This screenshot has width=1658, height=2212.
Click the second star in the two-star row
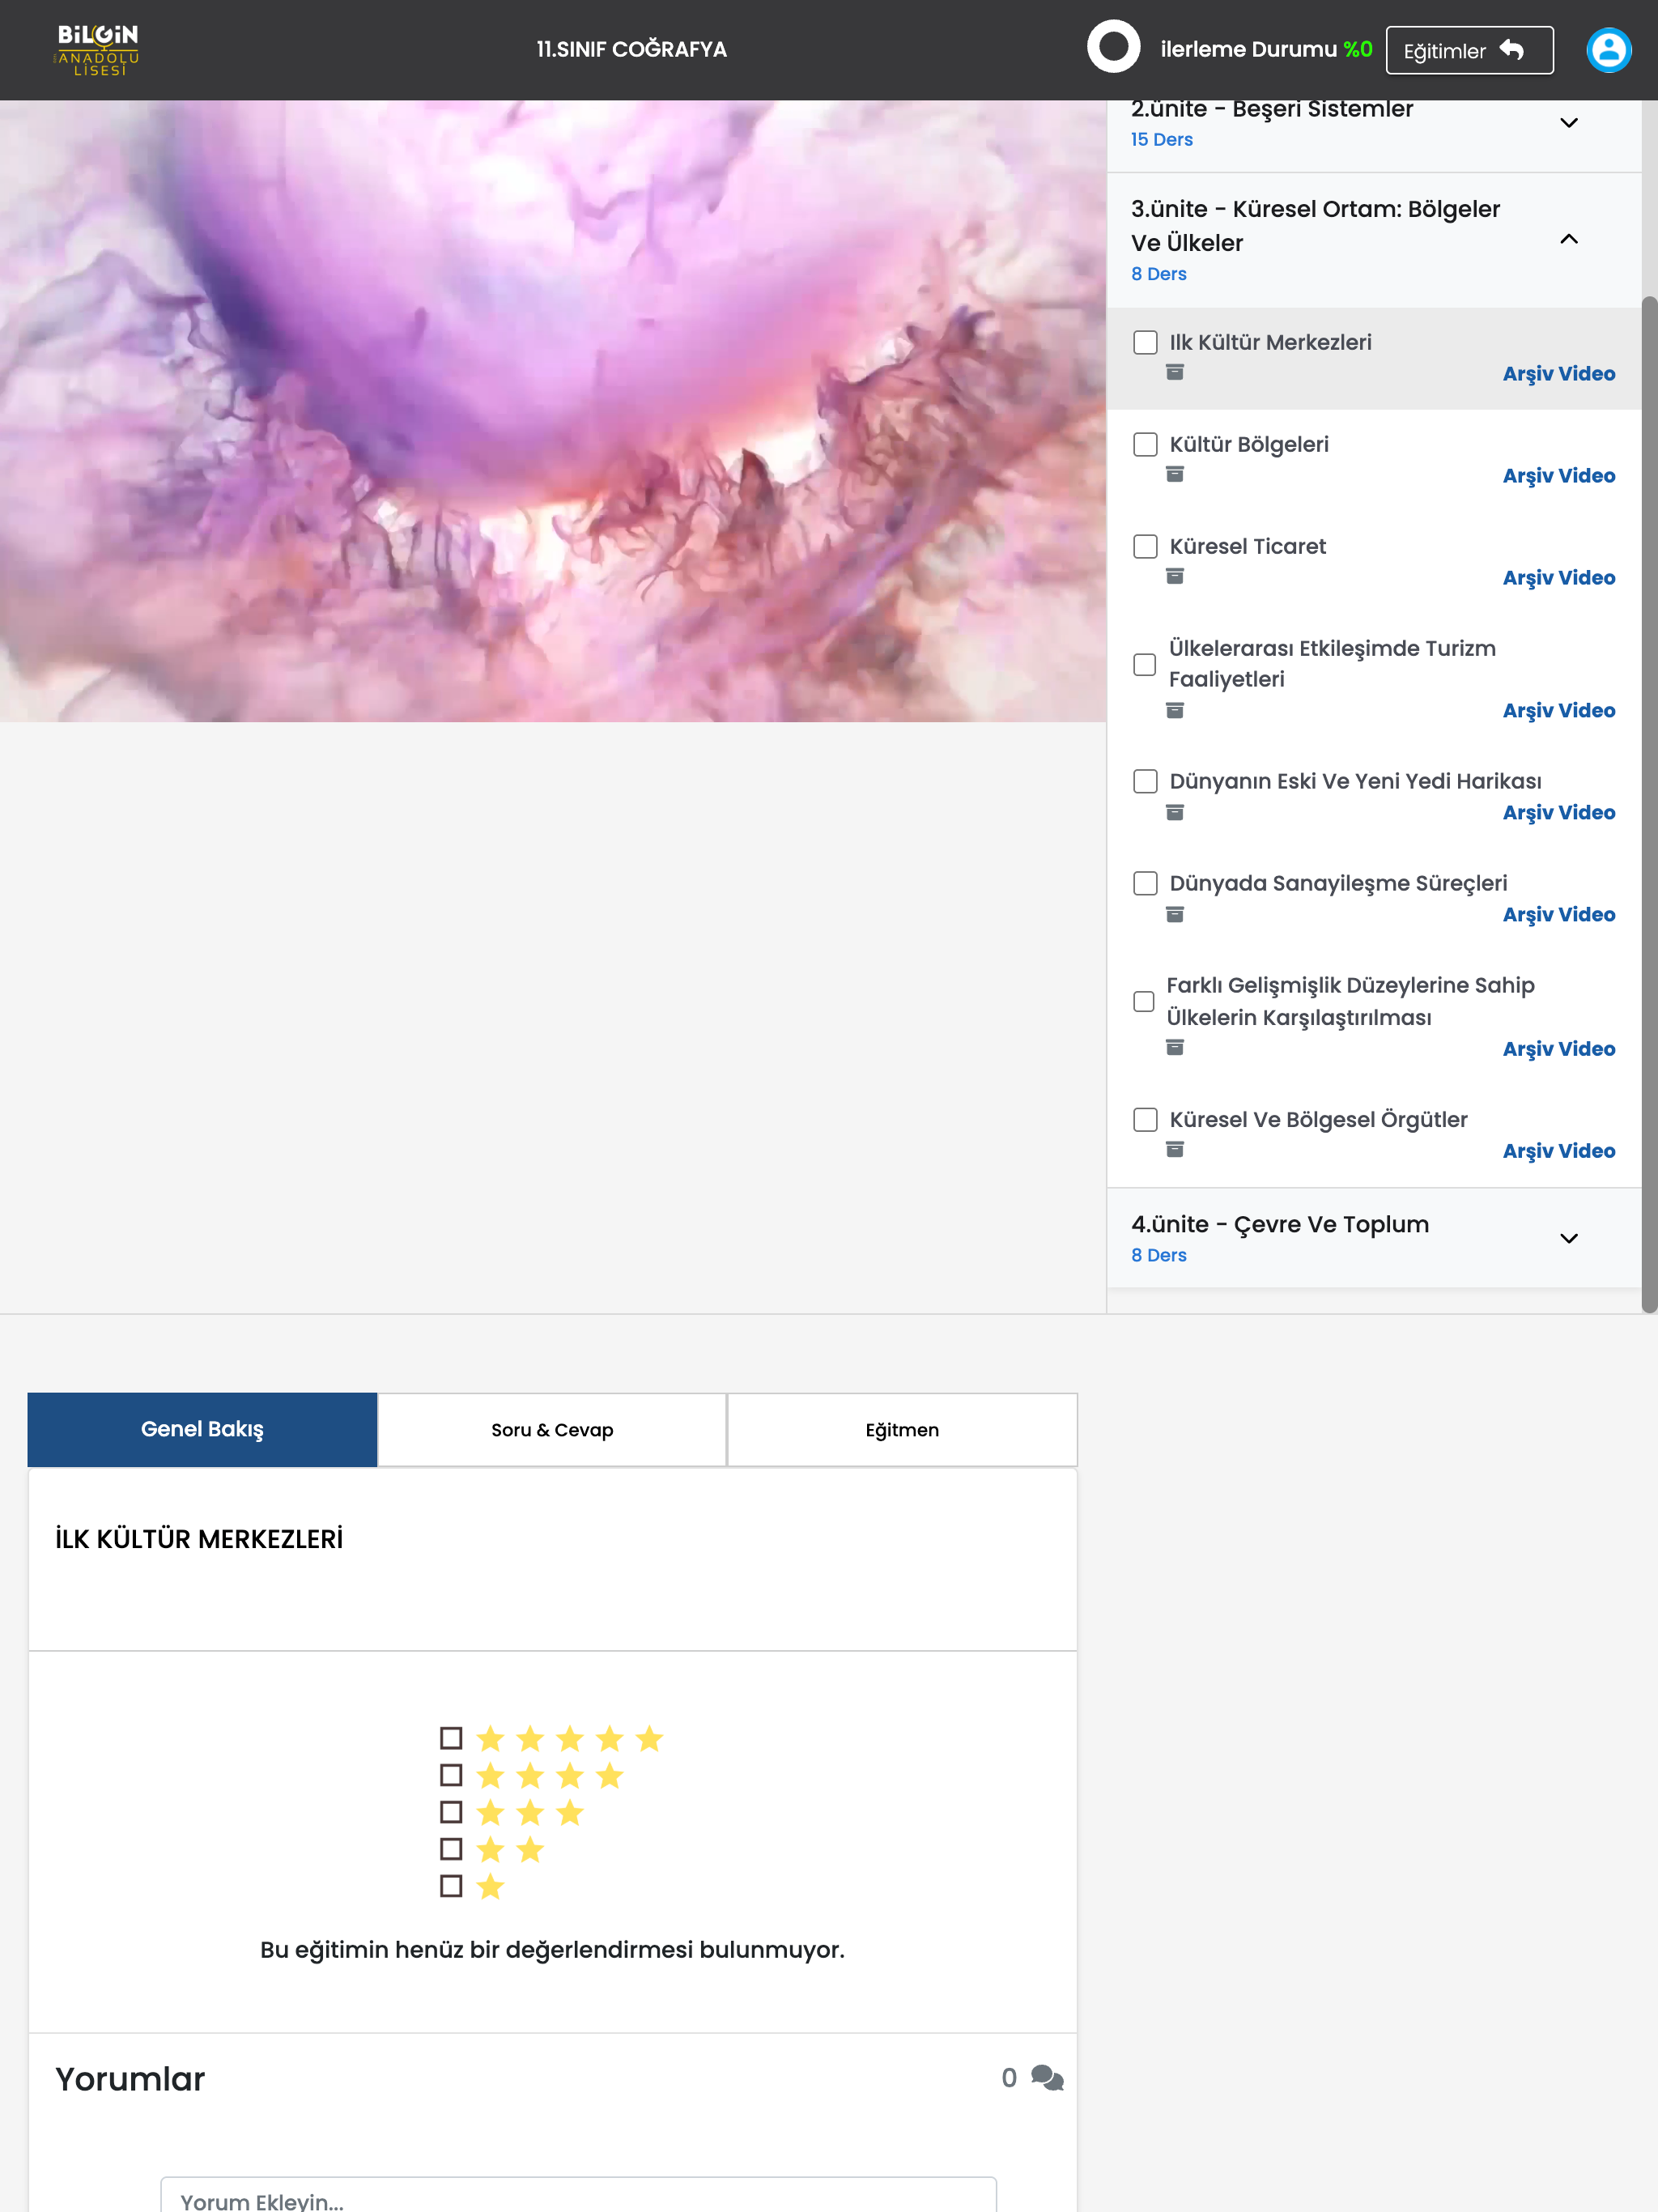(529, 1849)
